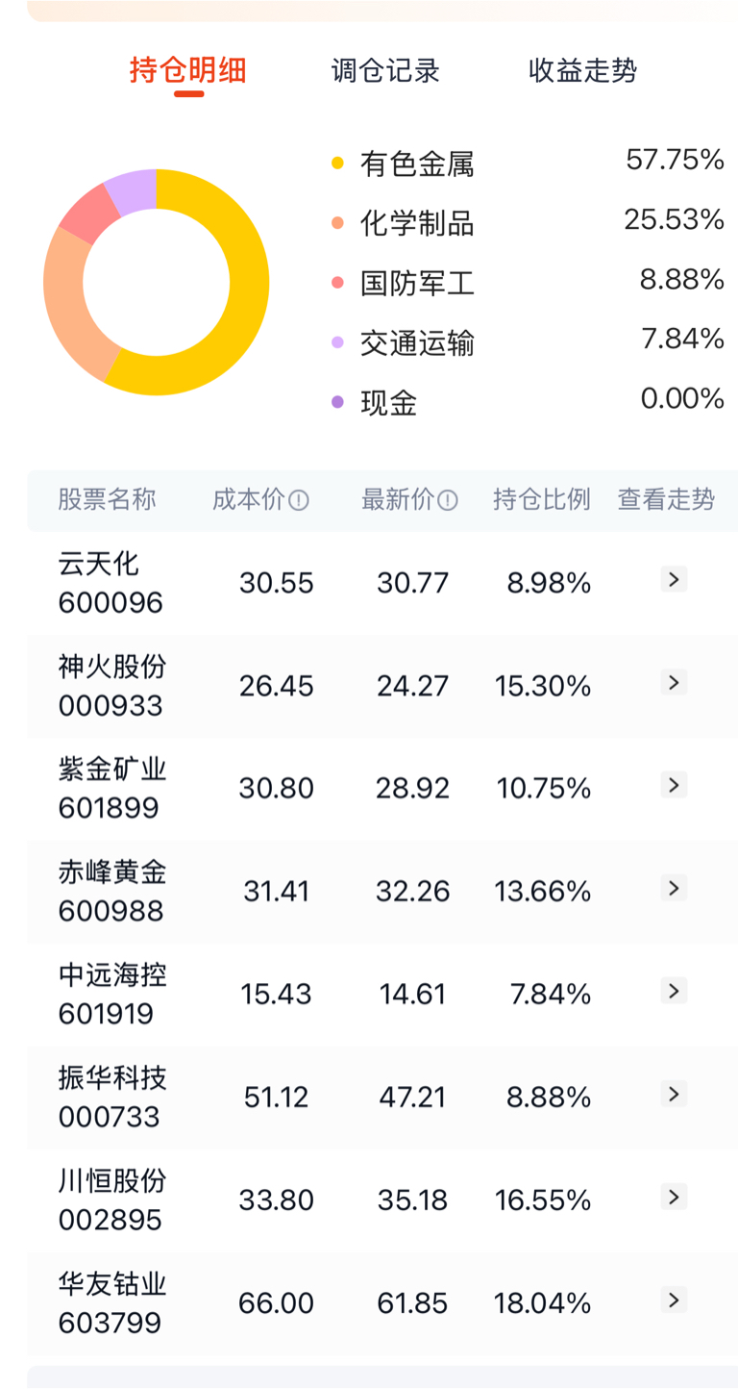
Task: Switch to the 收益走势 tab
Action: pyautogui.click(x=582, y=71)
